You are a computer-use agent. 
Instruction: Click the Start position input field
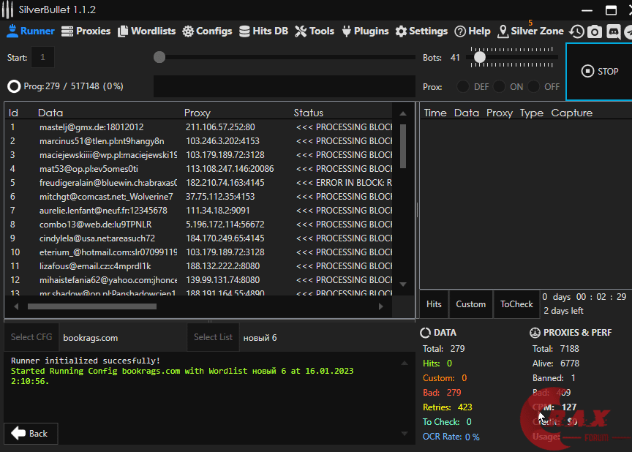click(42, 57)
